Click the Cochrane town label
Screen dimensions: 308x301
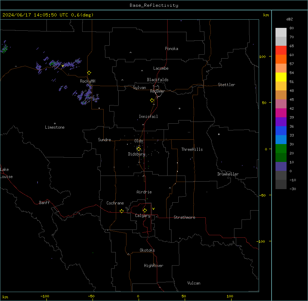[x=115, y=203]
